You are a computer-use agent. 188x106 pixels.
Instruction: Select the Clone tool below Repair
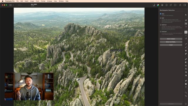tap(186, 62)
